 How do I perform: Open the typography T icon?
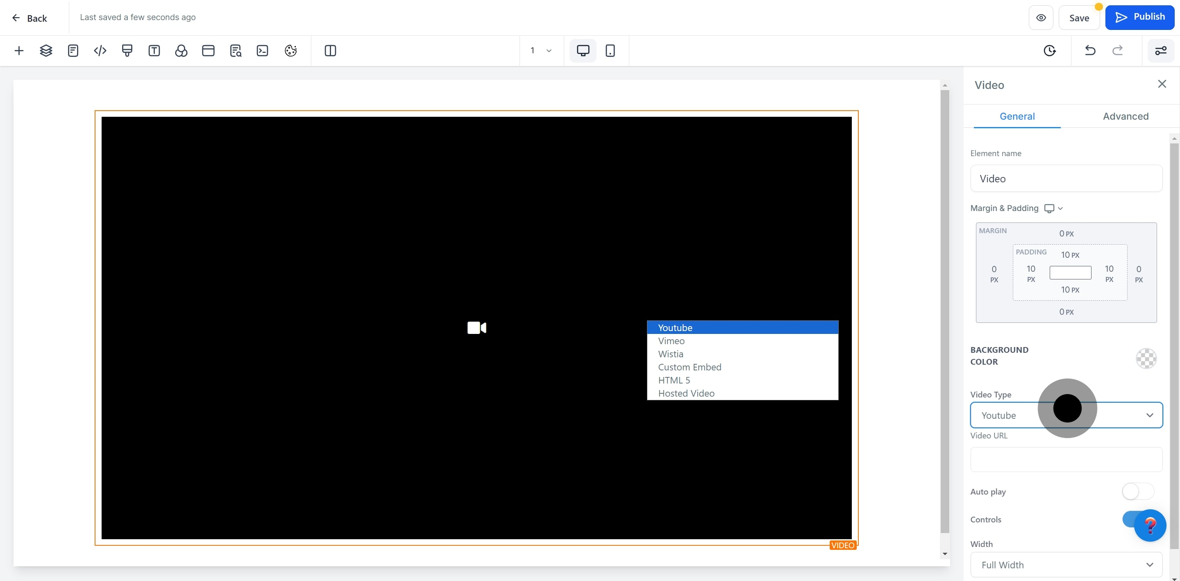(x=154, y=50)
